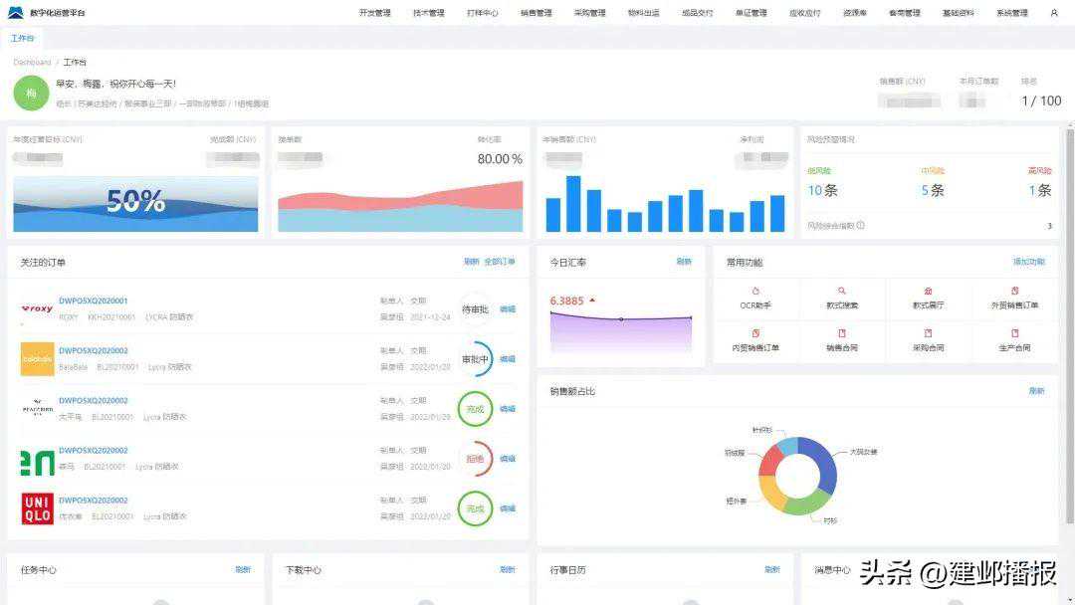
Task: Open the 采购合同 document icon
Action: coord(928,334)
